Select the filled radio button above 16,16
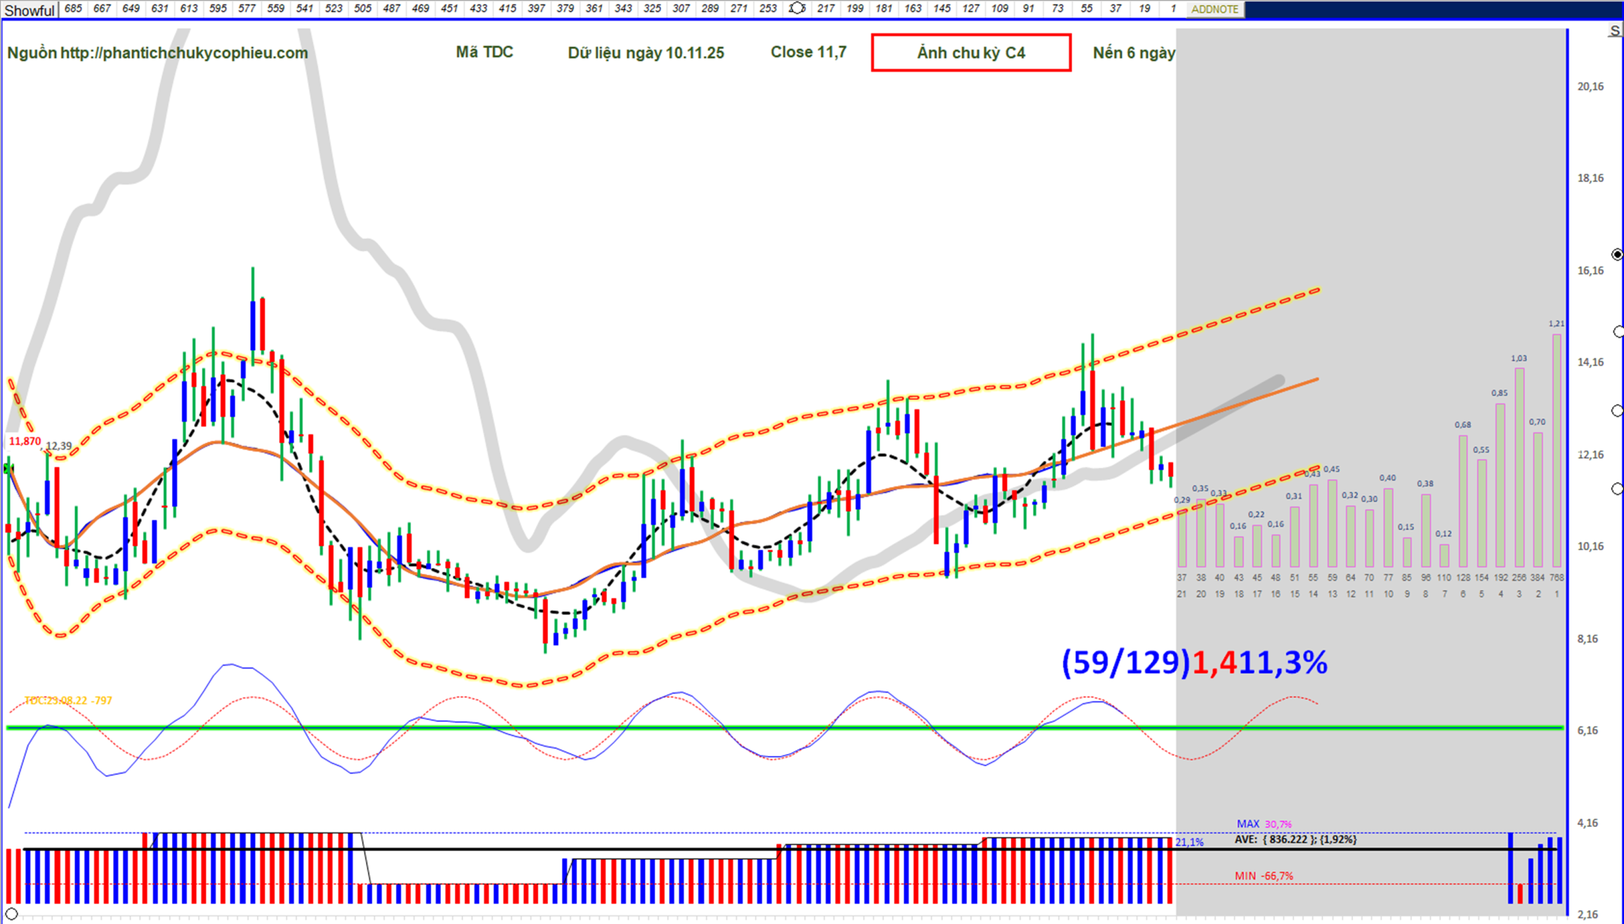1624x924 pixels. pos(1617,255)
